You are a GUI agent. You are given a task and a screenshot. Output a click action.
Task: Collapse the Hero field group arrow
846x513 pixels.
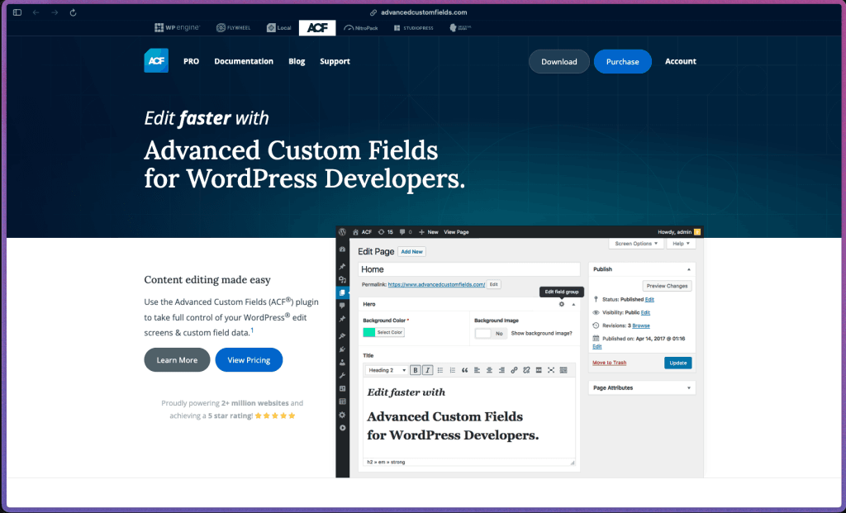573,304
